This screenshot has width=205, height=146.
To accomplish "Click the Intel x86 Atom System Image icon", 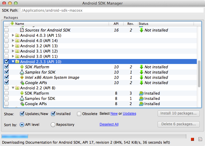I will coord(22,77).
